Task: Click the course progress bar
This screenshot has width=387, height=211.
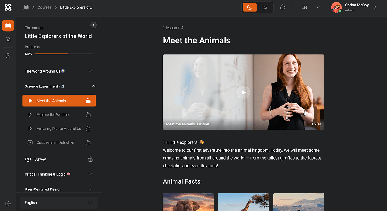Action: [x=64, y=54]
